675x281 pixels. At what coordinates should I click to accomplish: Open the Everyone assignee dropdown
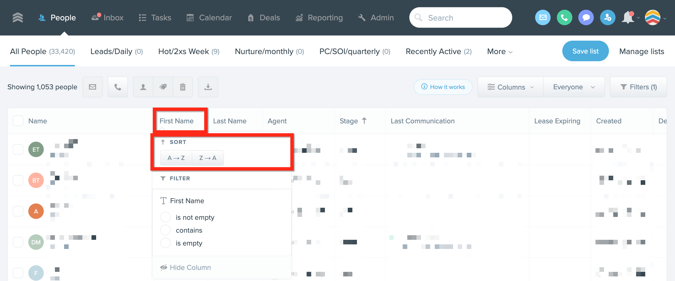(574, 87)
